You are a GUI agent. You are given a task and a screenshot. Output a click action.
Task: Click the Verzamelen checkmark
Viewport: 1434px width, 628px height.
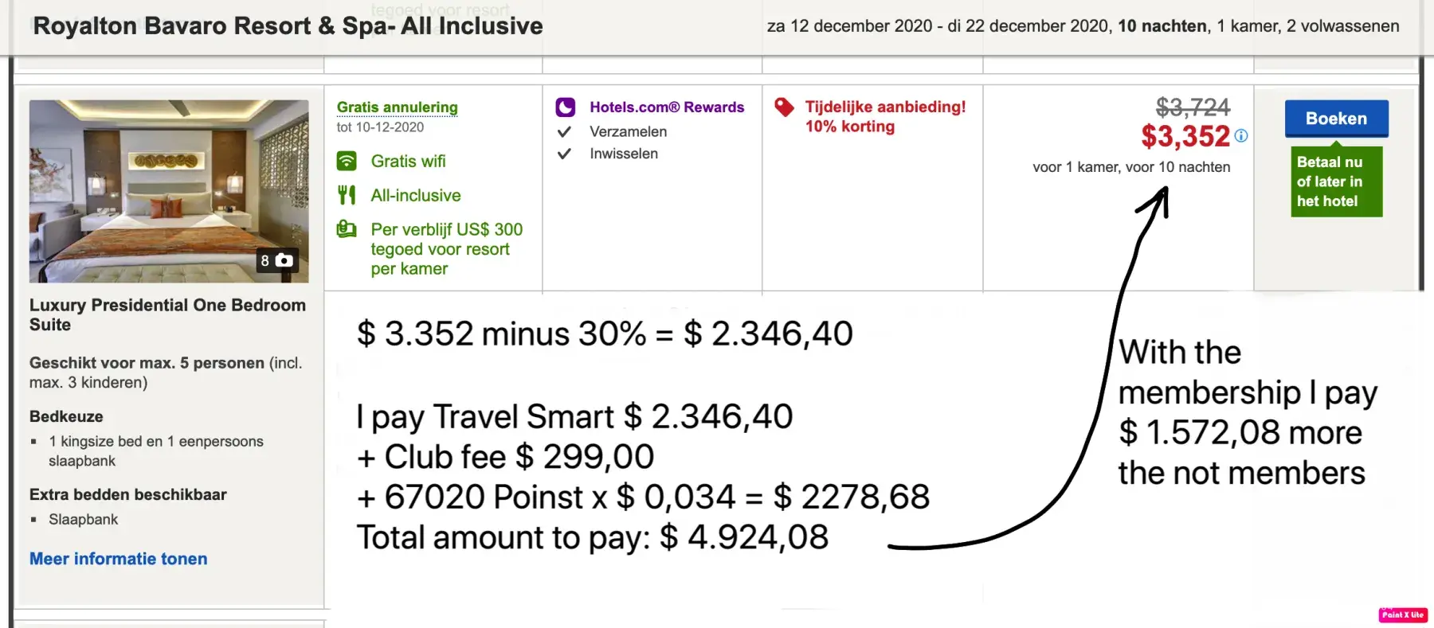564,132
